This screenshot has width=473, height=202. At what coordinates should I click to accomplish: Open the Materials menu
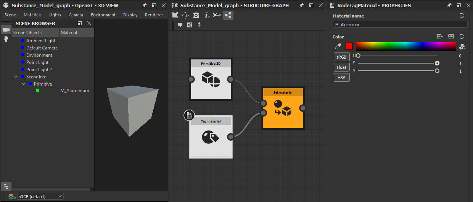click(x=32, y=15)
